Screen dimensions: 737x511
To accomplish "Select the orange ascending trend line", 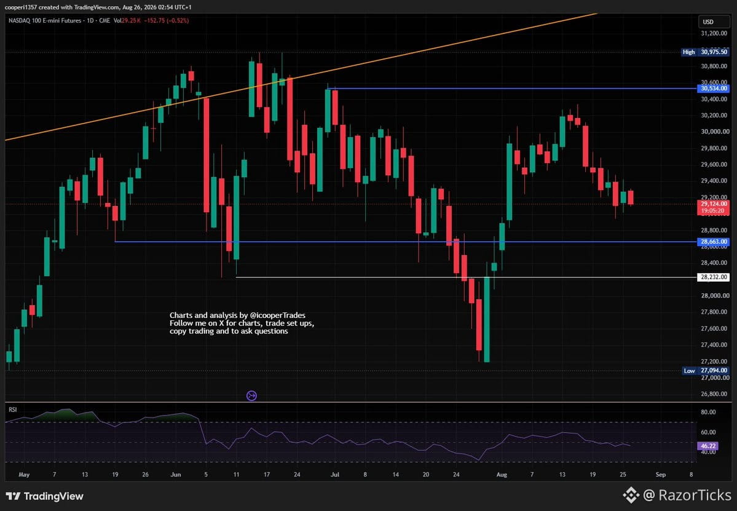I will [301, 77].
